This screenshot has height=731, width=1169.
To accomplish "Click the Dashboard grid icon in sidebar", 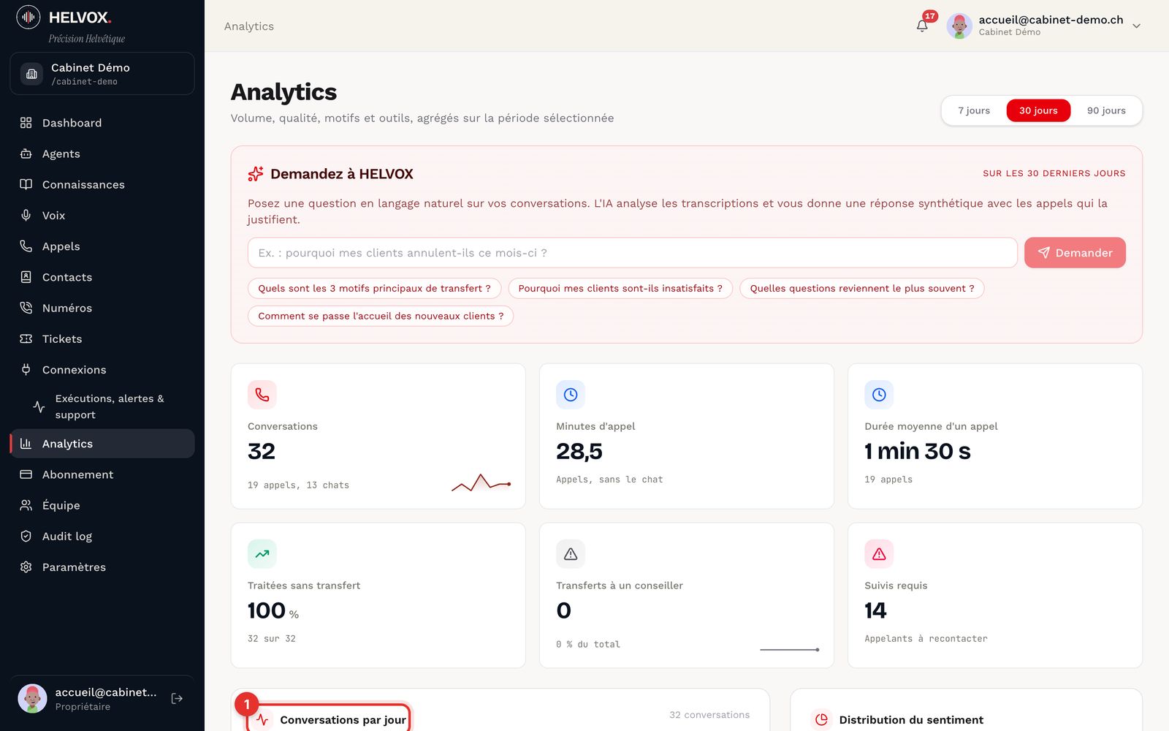I will pyautogui.click(x=26, y=123).
